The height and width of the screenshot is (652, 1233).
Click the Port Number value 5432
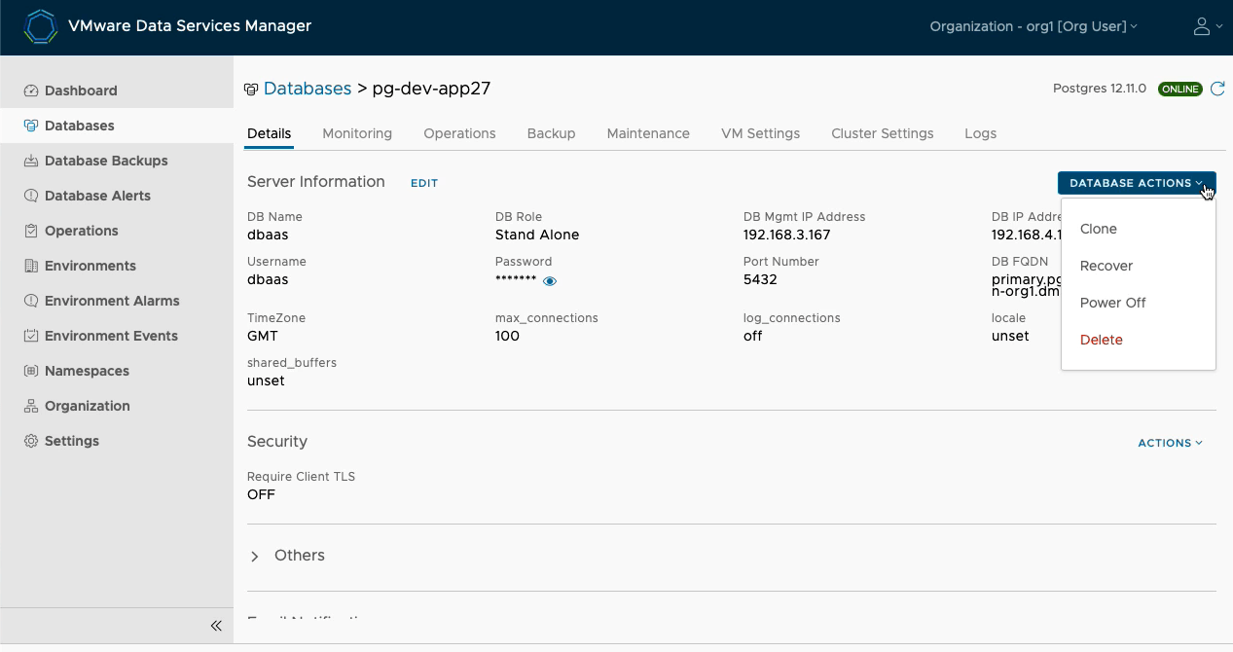[760, 279]
